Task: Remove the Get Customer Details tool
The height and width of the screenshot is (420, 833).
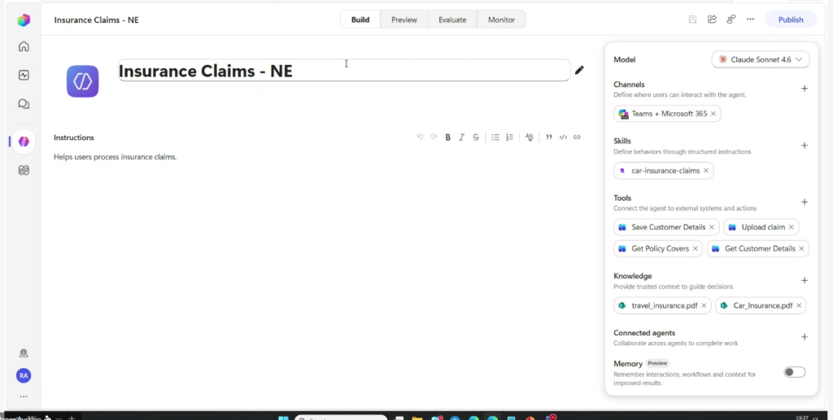Action: (801, 249)
